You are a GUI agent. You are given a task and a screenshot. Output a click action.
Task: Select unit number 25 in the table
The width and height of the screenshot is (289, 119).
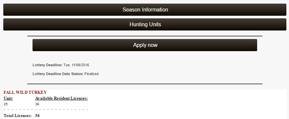click(x=6, y=104)
